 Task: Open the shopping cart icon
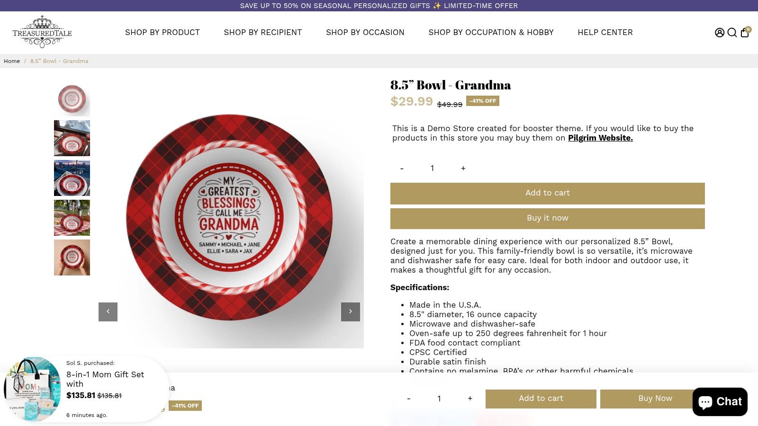pyautogui.click(x=745, y=32)
